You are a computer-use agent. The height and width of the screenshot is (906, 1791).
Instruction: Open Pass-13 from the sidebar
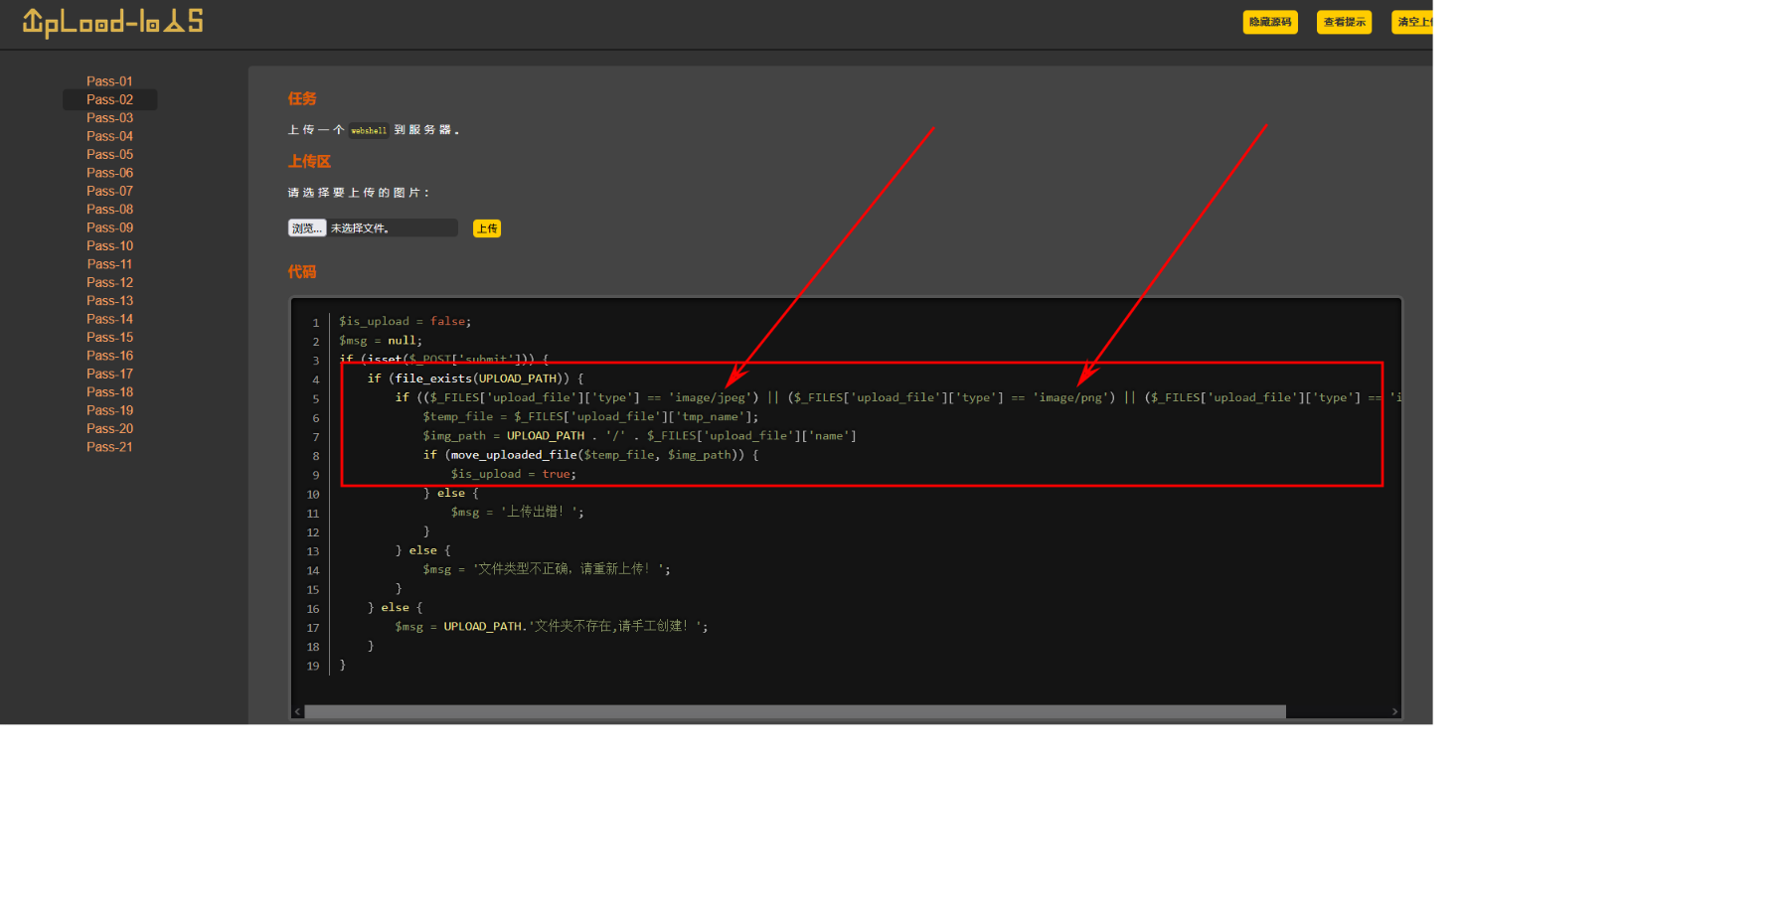109,301
